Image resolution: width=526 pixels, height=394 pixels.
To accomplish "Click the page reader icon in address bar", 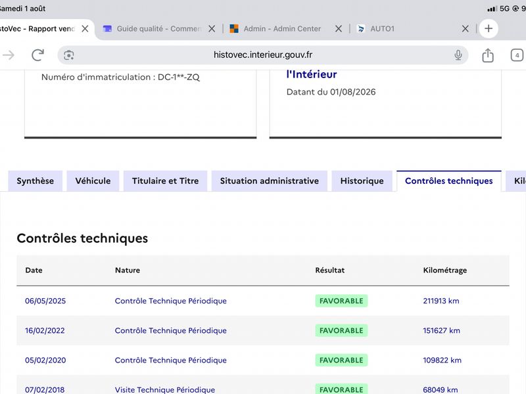I will (x=69, y=55).
